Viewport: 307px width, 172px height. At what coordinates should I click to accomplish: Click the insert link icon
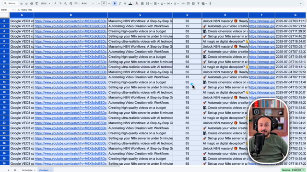(x=183, y=3)
